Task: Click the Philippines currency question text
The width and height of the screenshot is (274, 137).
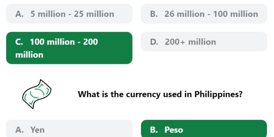Action: pyautogui.click(x=160, y=94)
